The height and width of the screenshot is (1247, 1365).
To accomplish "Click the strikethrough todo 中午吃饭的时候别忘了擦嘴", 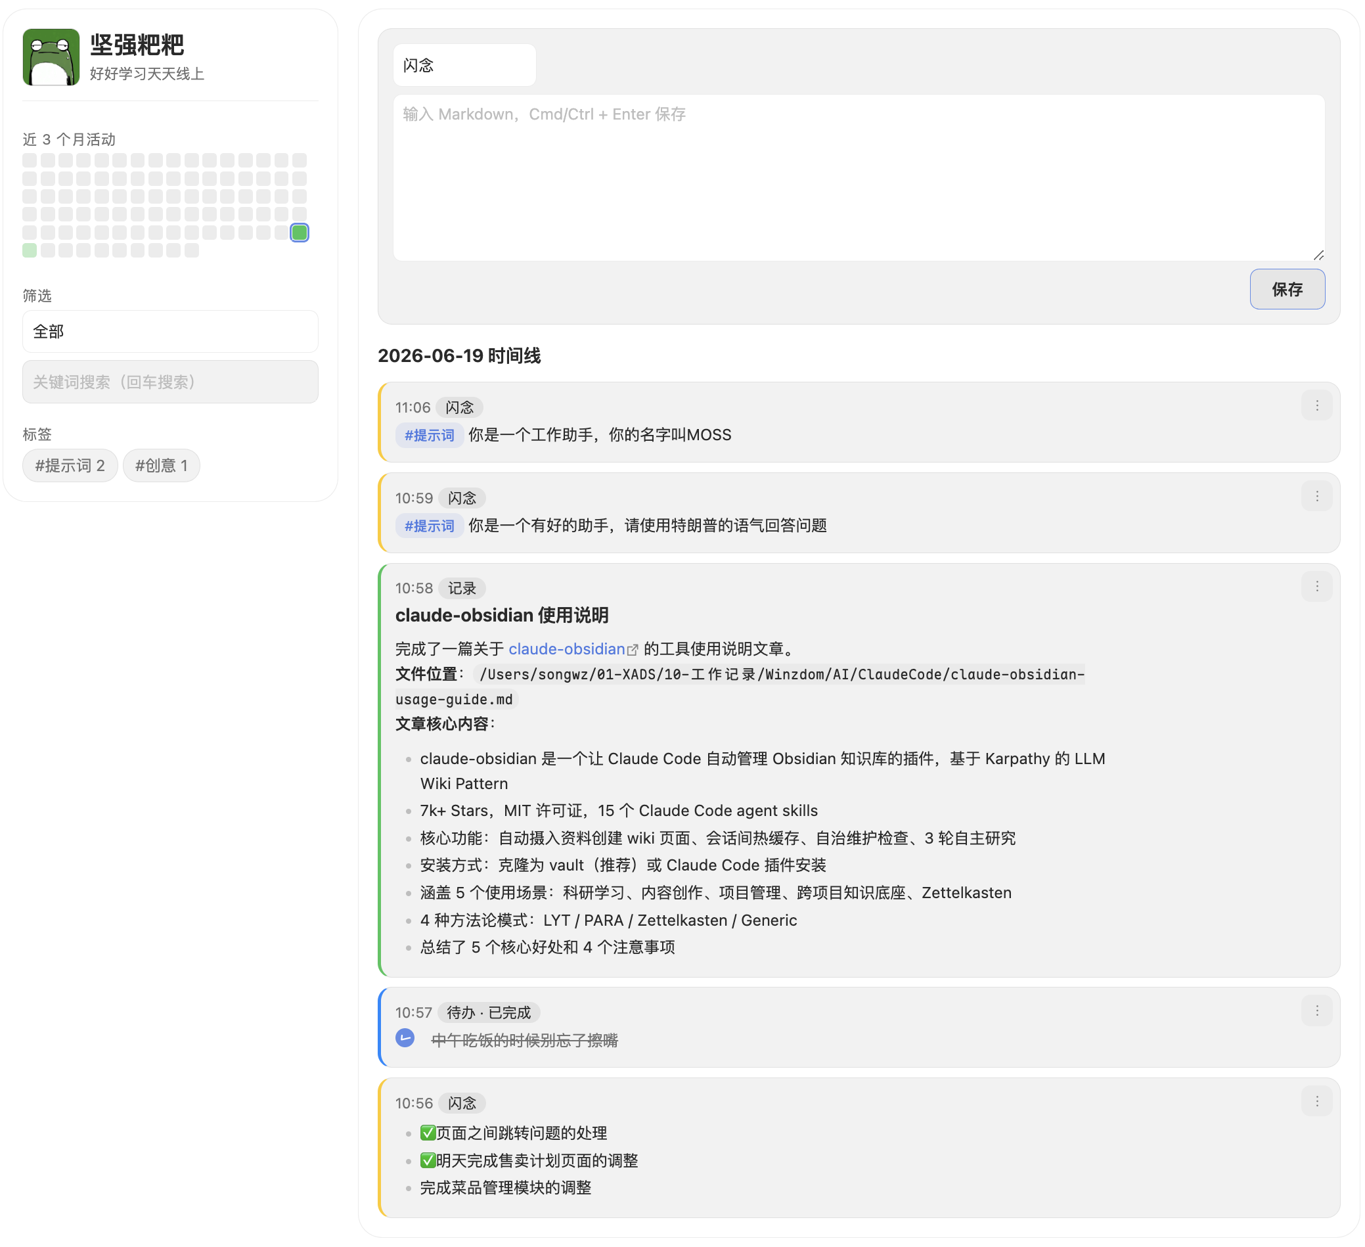I will tap(525, 1040).
